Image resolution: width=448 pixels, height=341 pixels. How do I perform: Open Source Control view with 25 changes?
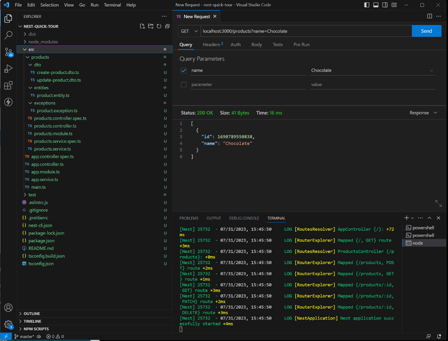point(8,52)
